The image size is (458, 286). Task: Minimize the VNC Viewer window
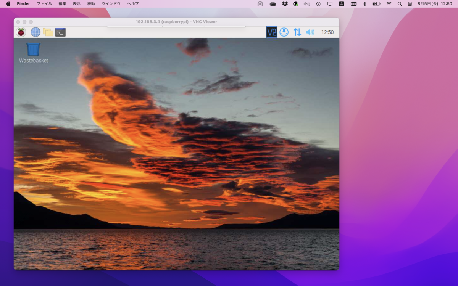tap(24, 22)
